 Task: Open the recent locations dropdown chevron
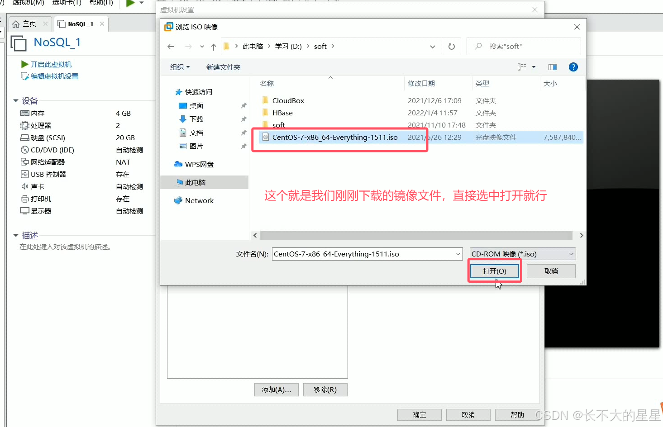tap(202, 47)
